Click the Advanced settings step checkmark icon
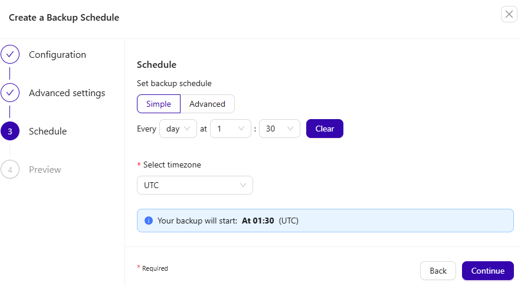The height and width of the screenshot is (286, 521). (x=10, y=93)
